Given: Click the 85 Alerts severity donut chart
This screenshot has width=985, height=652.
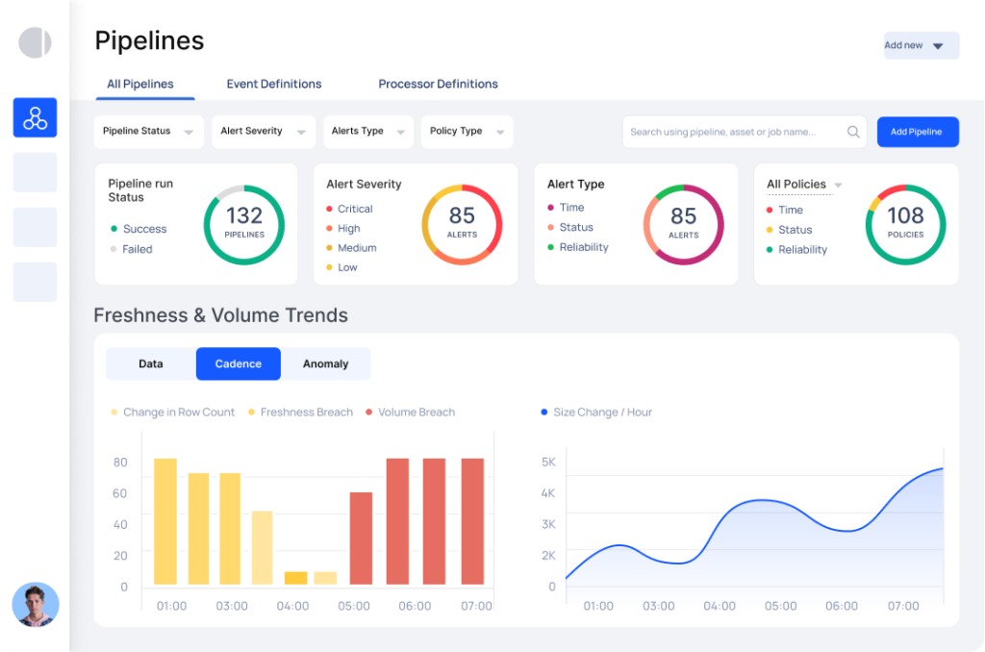Looking at the screenshot, I should (462, 225).
